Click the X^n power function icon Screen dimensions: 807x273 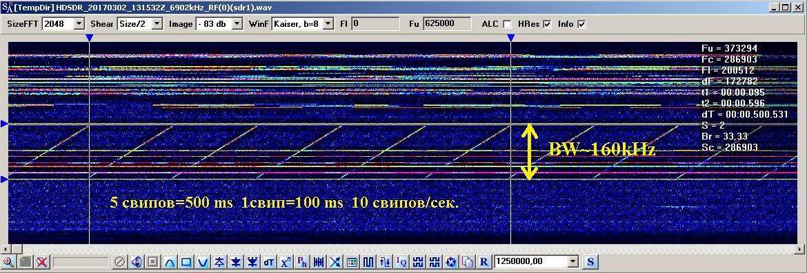286,262
